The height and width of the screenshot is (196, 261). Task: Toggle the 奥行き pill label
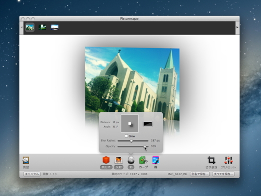tap(106, 167)
